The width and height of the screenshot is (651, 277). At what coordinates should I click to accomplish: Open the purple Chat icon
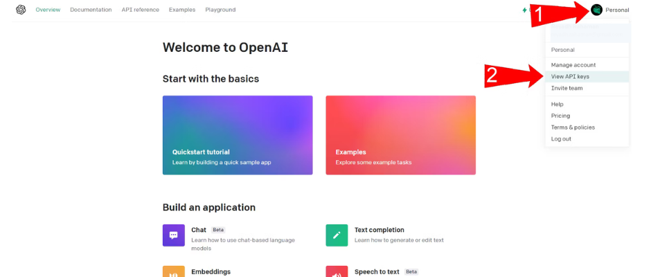(174, 235)
